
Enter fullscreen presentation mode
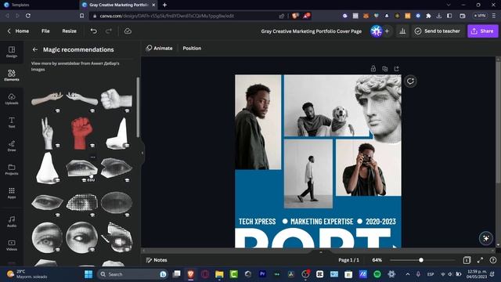tap(480, 260)
